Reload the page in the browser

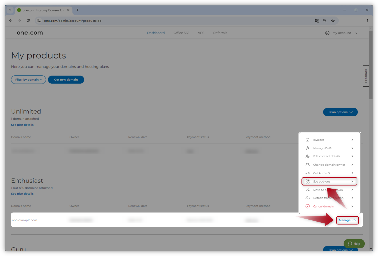[x=28, y=21]
